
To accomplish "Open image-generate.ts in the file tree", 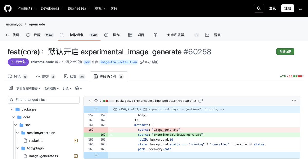I will pos(44,156).
